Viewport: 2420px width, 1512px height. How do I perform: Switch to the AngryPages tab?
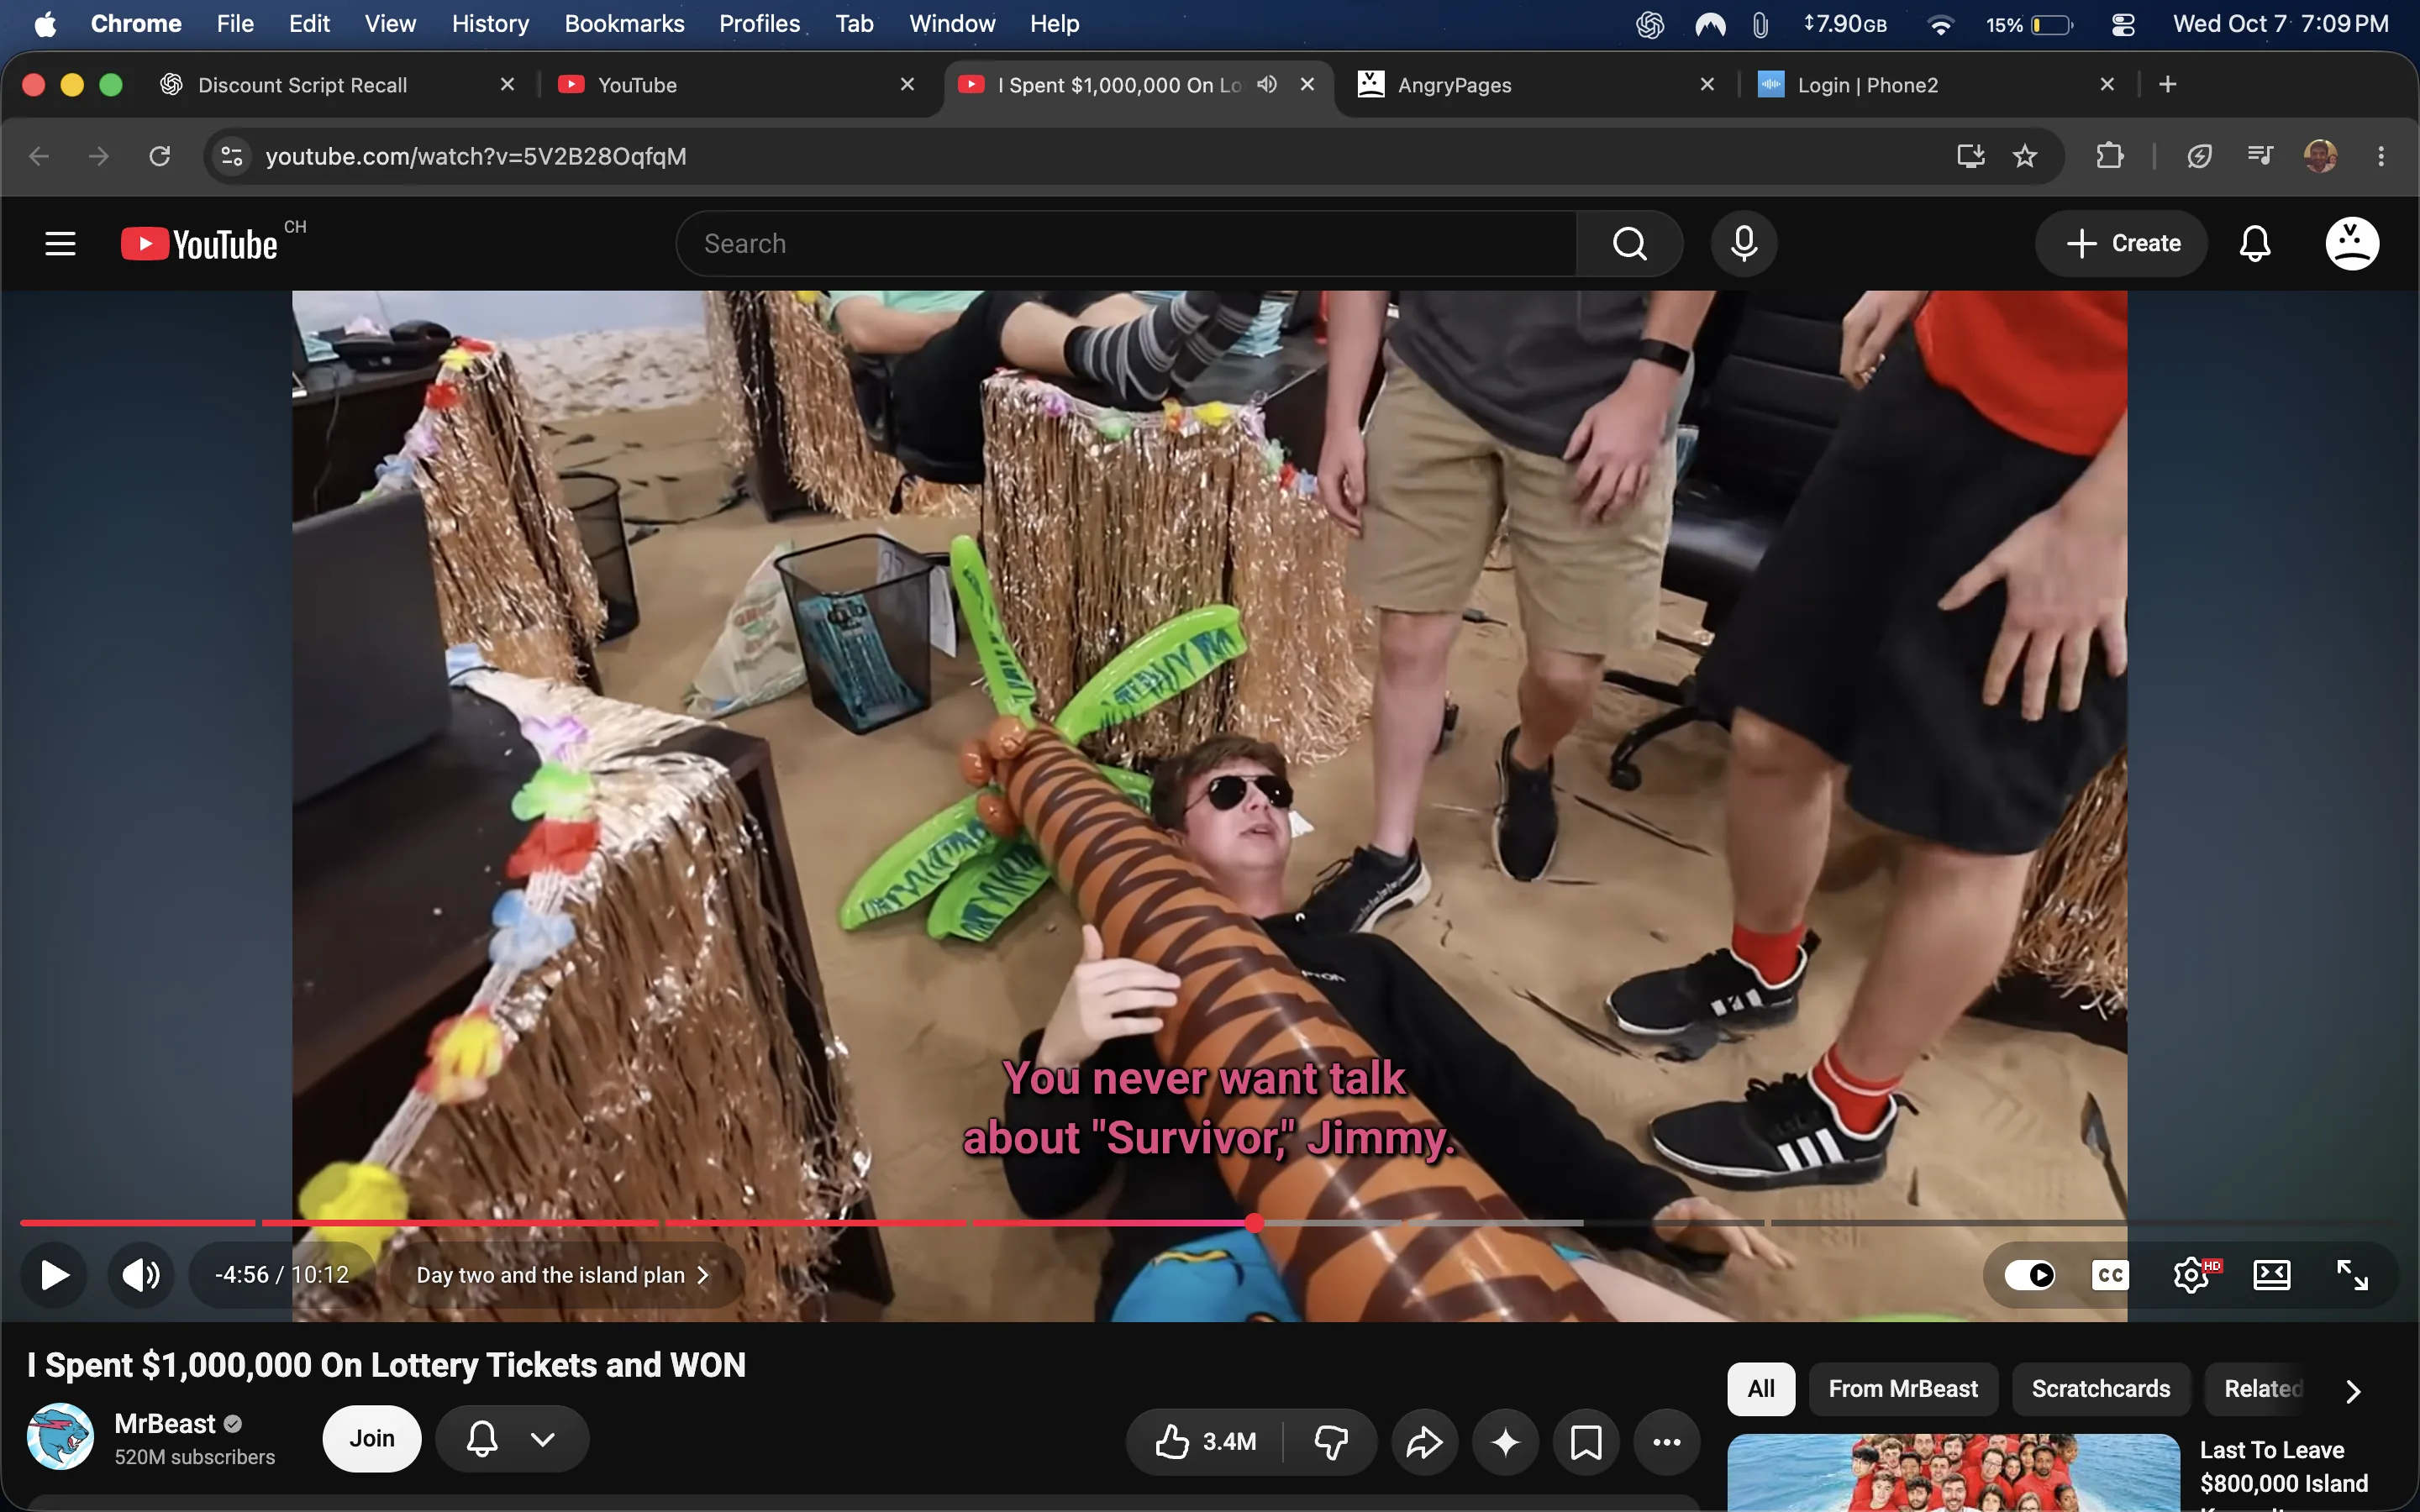point(1536,85)
